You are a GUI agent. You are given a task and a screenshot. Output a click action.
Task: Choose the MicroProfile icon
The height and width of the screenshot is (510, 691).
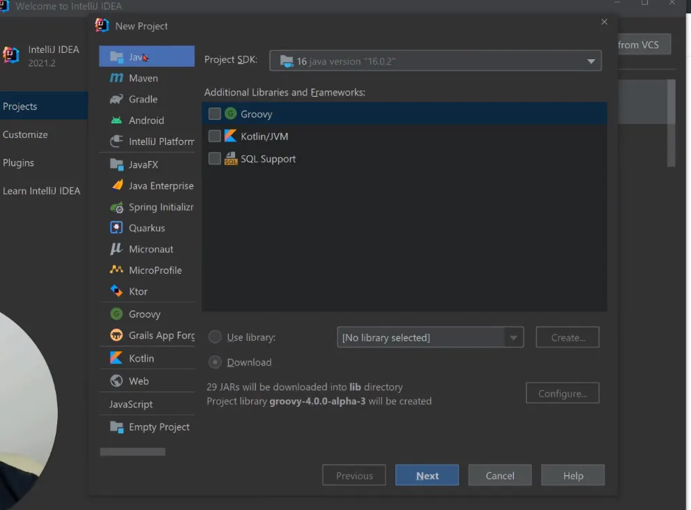[116, 270]
